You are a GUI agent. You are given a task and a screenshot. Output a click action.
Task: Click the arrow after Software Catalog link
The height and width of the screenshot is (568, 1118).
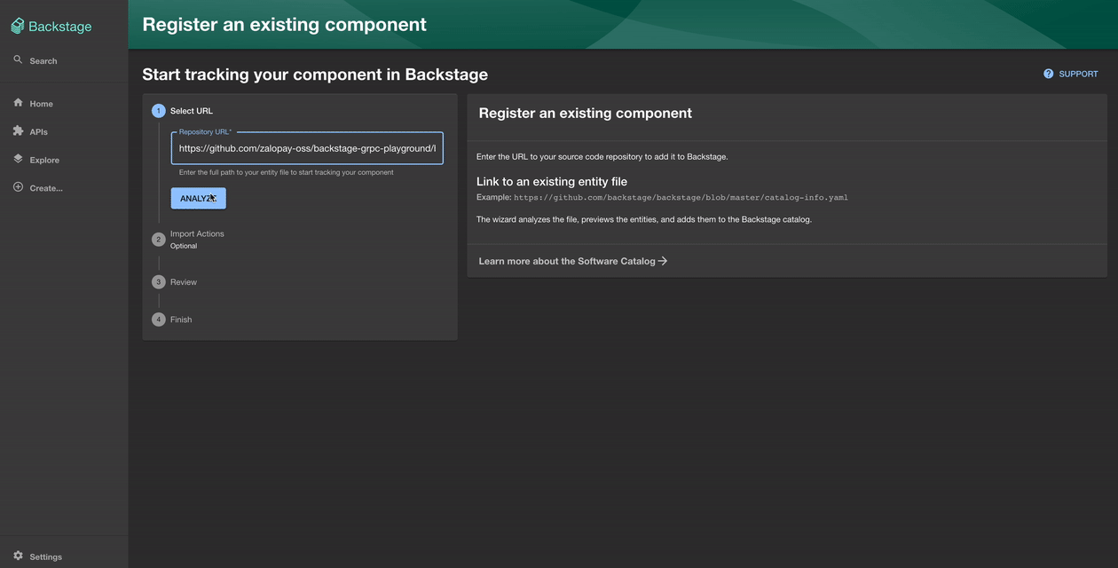663,261
